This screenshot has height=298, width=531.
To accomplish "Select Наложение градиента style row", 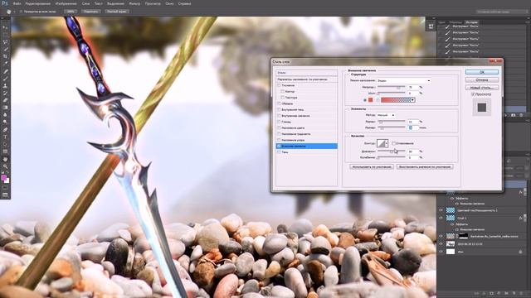I will point(307,134).
